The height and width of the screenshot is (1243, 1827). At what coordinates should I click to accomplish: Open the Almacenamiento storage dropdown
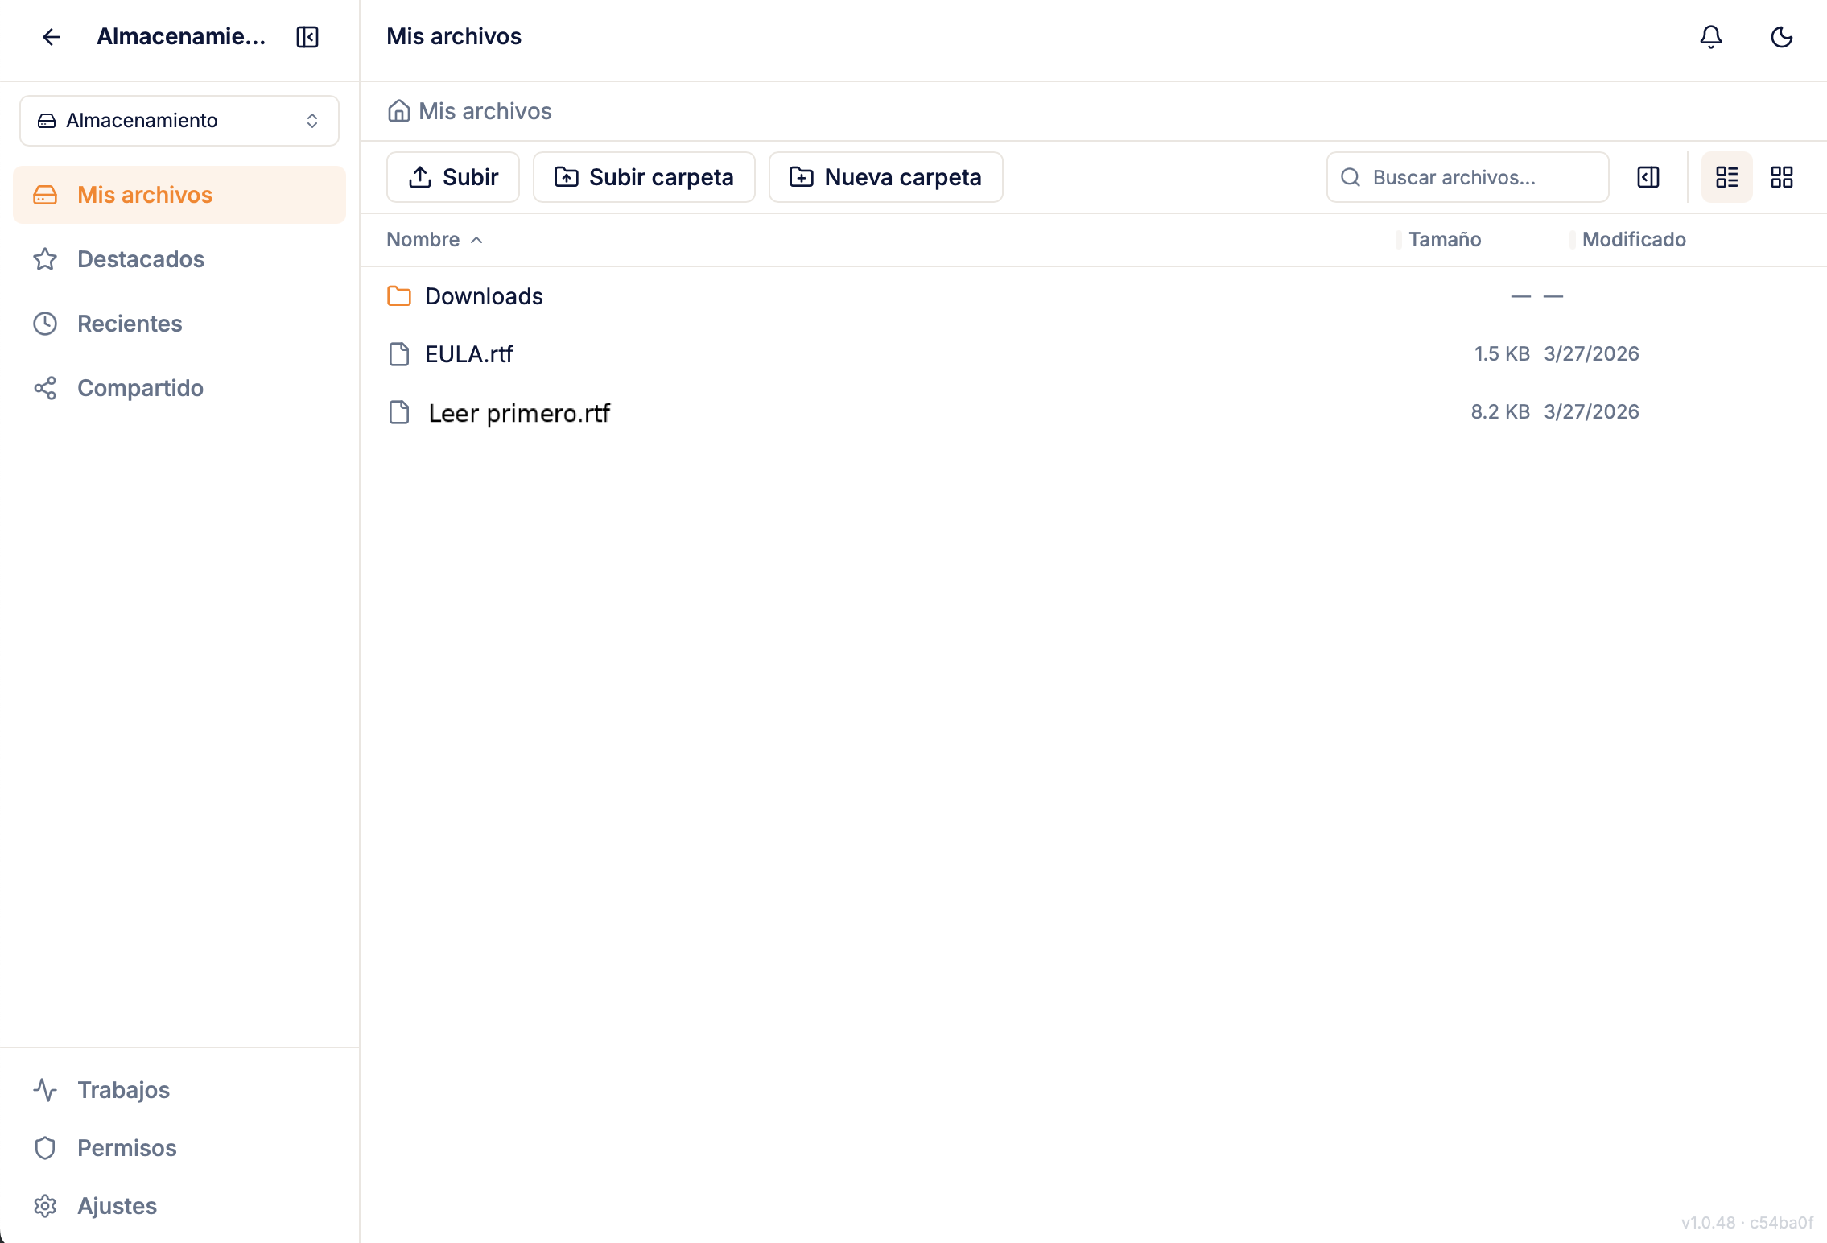tap(179, 121)
